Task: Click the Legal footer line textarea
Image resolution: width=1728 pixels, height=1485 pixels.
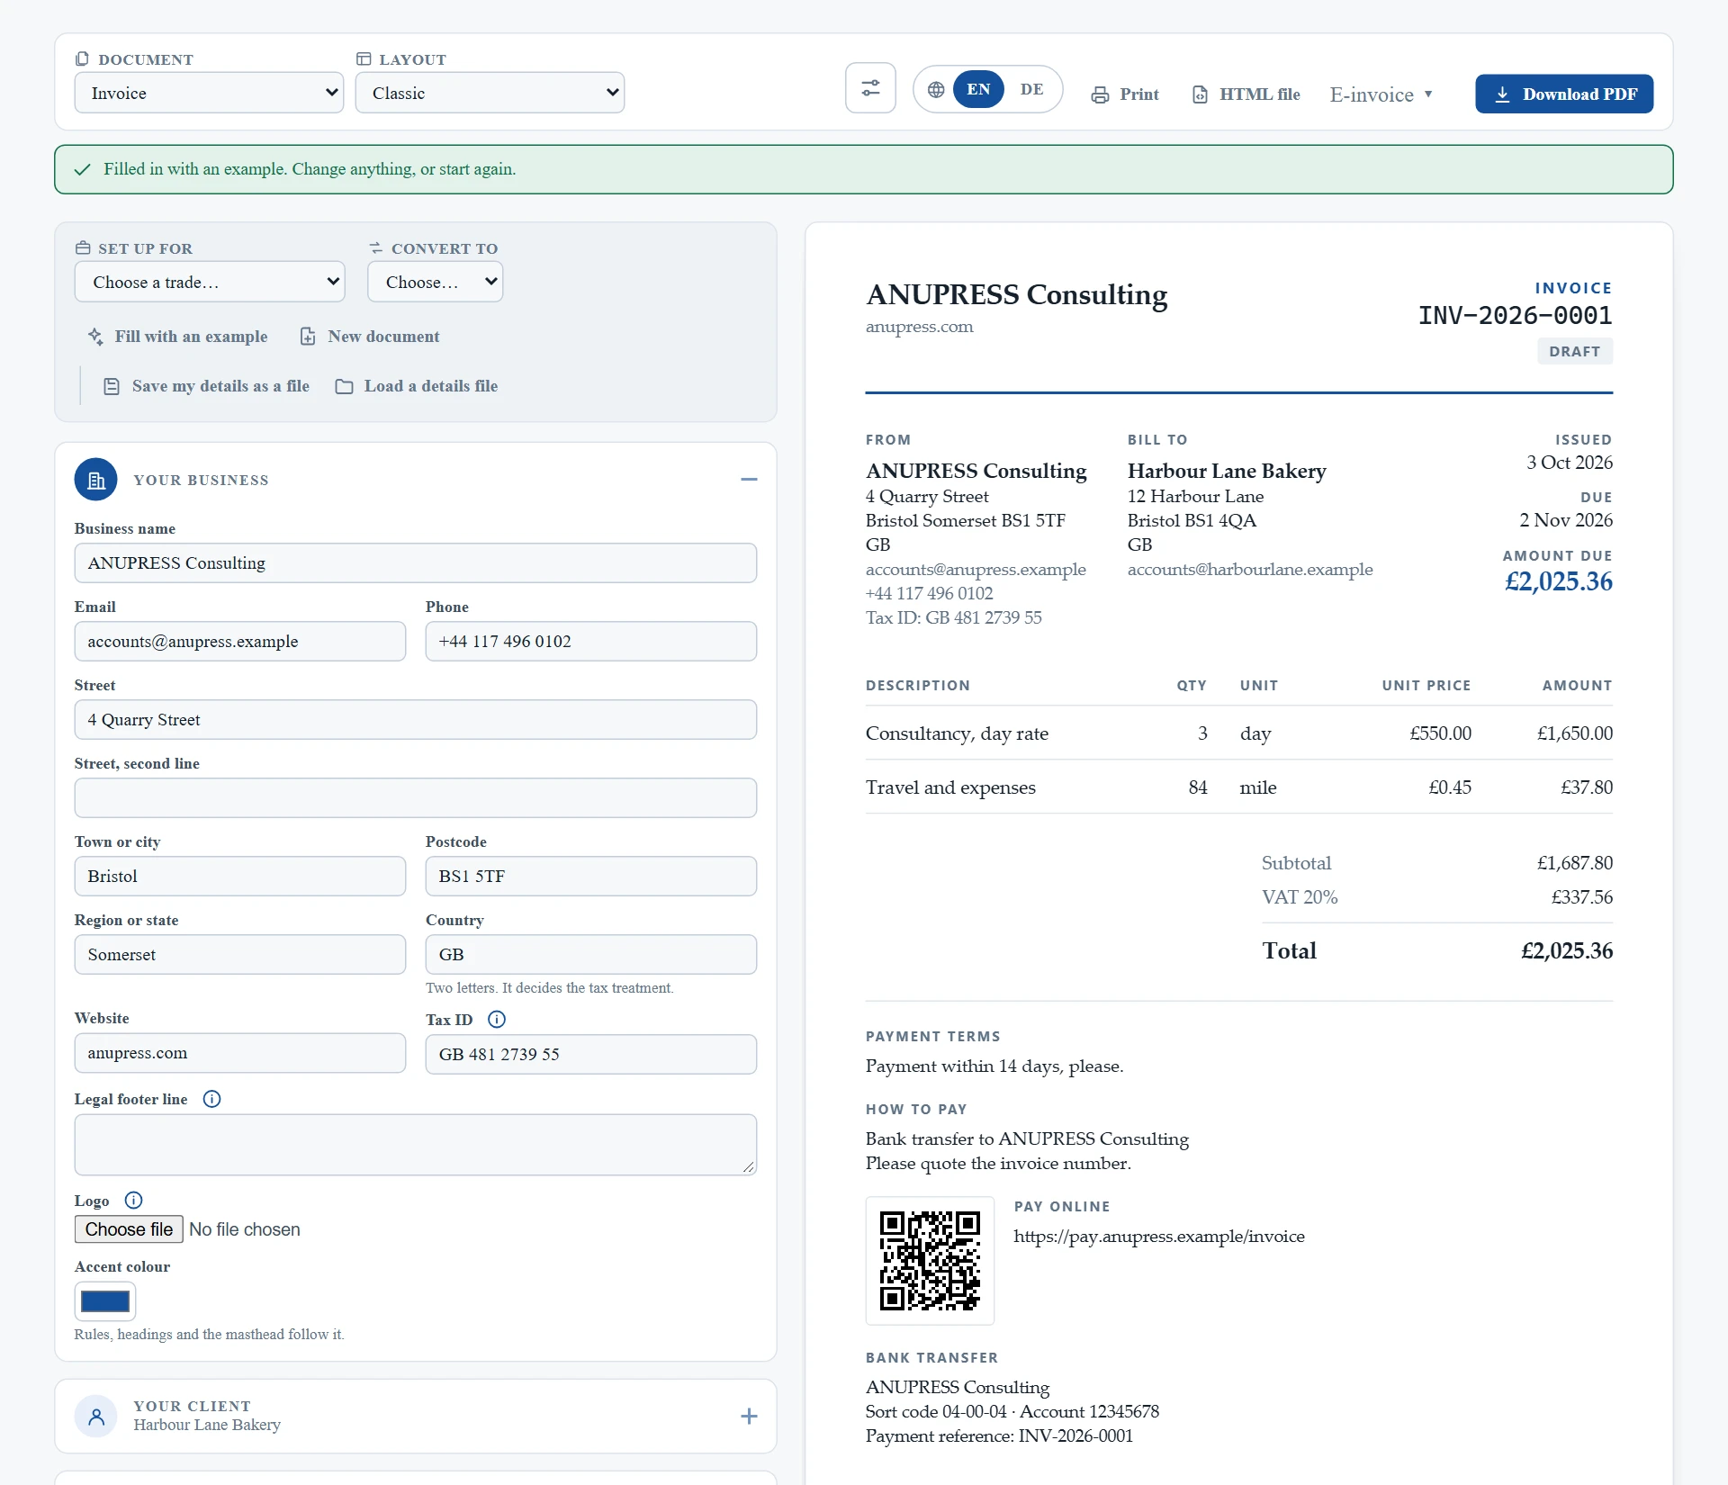Action: 416,1145
